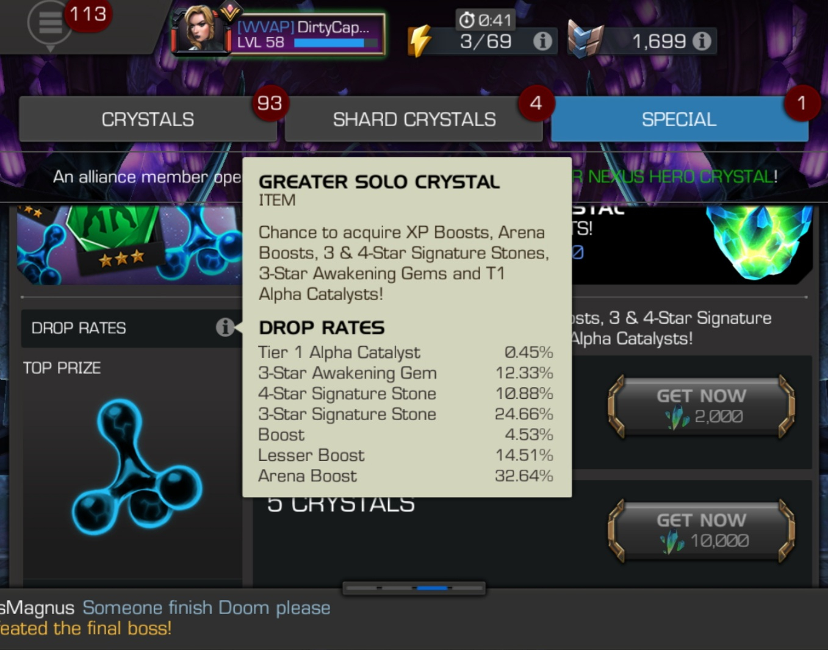
Task: Click the green glowing crystal image
Action: point(759,242)
